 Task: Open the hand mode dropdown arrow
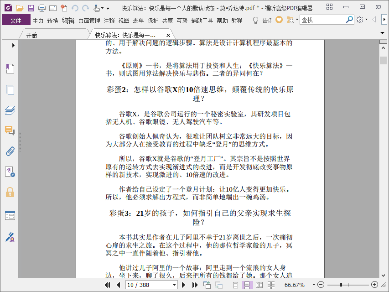[x=102, y=8]
